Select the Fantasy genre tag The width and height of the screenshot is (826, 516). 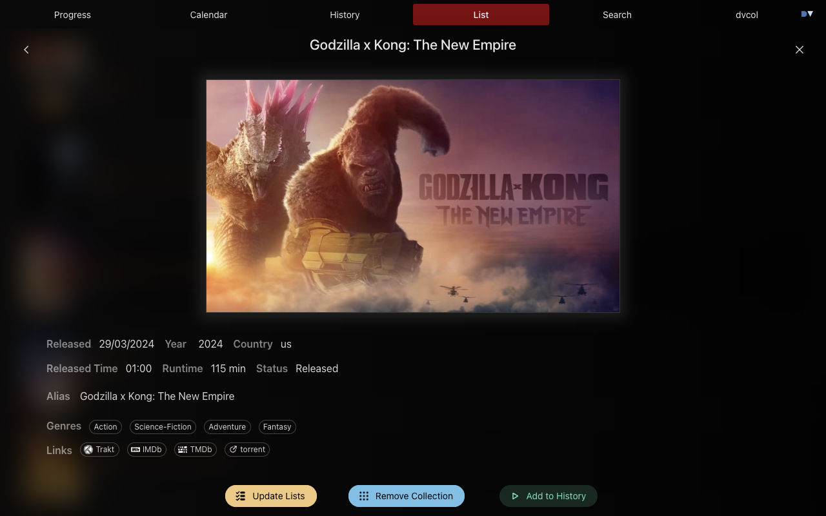coord(277,427)
